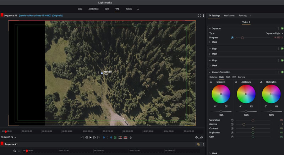Click the Shadows colour wheel
The height and width of the screenshot is (155, 284).
pyautogui.click(x=221, y=94)
